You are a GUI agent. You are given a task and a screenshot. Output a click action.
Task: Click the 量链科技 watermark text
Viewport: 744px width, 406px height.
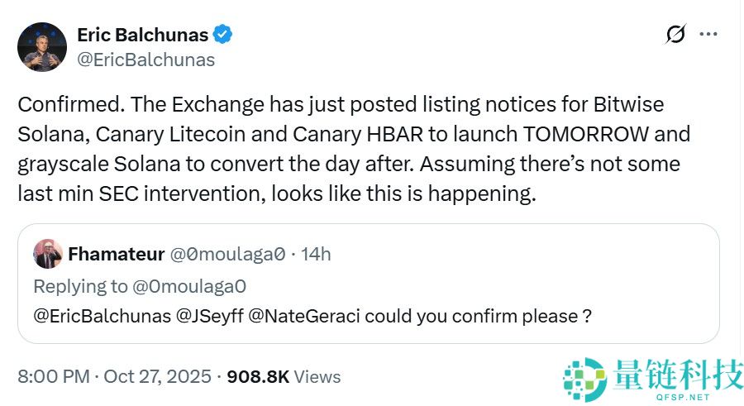coord(678,375)
